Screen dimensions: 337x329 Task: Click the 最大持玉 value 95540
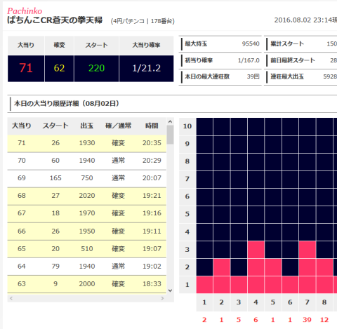click(251, 43)
